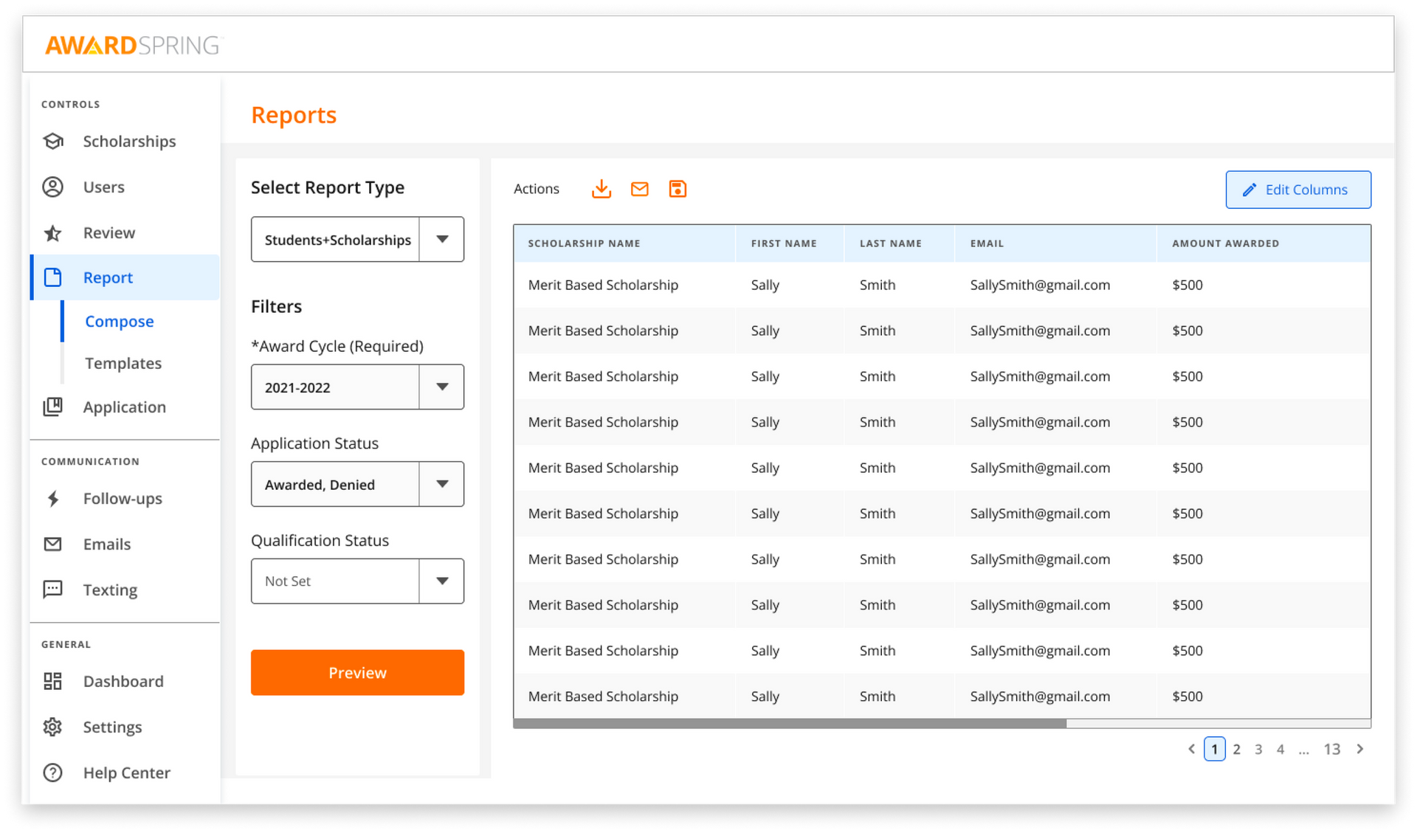Go to page 2 of results
This screenshot has height=833, width=1417.
click(x=1237, y=748)
